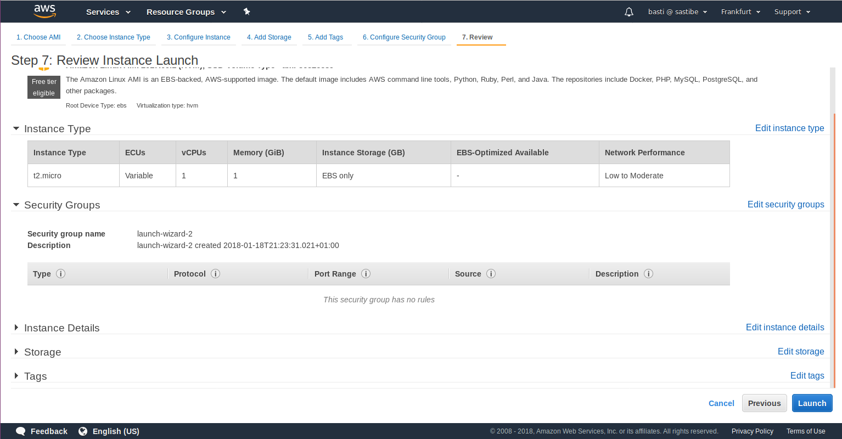Open the Services dropdown menu
Screen dimensions: 842x439
[108, 12]
